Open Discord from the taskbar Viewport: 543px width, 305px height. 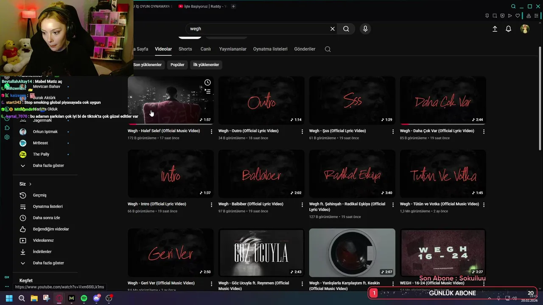97,298
